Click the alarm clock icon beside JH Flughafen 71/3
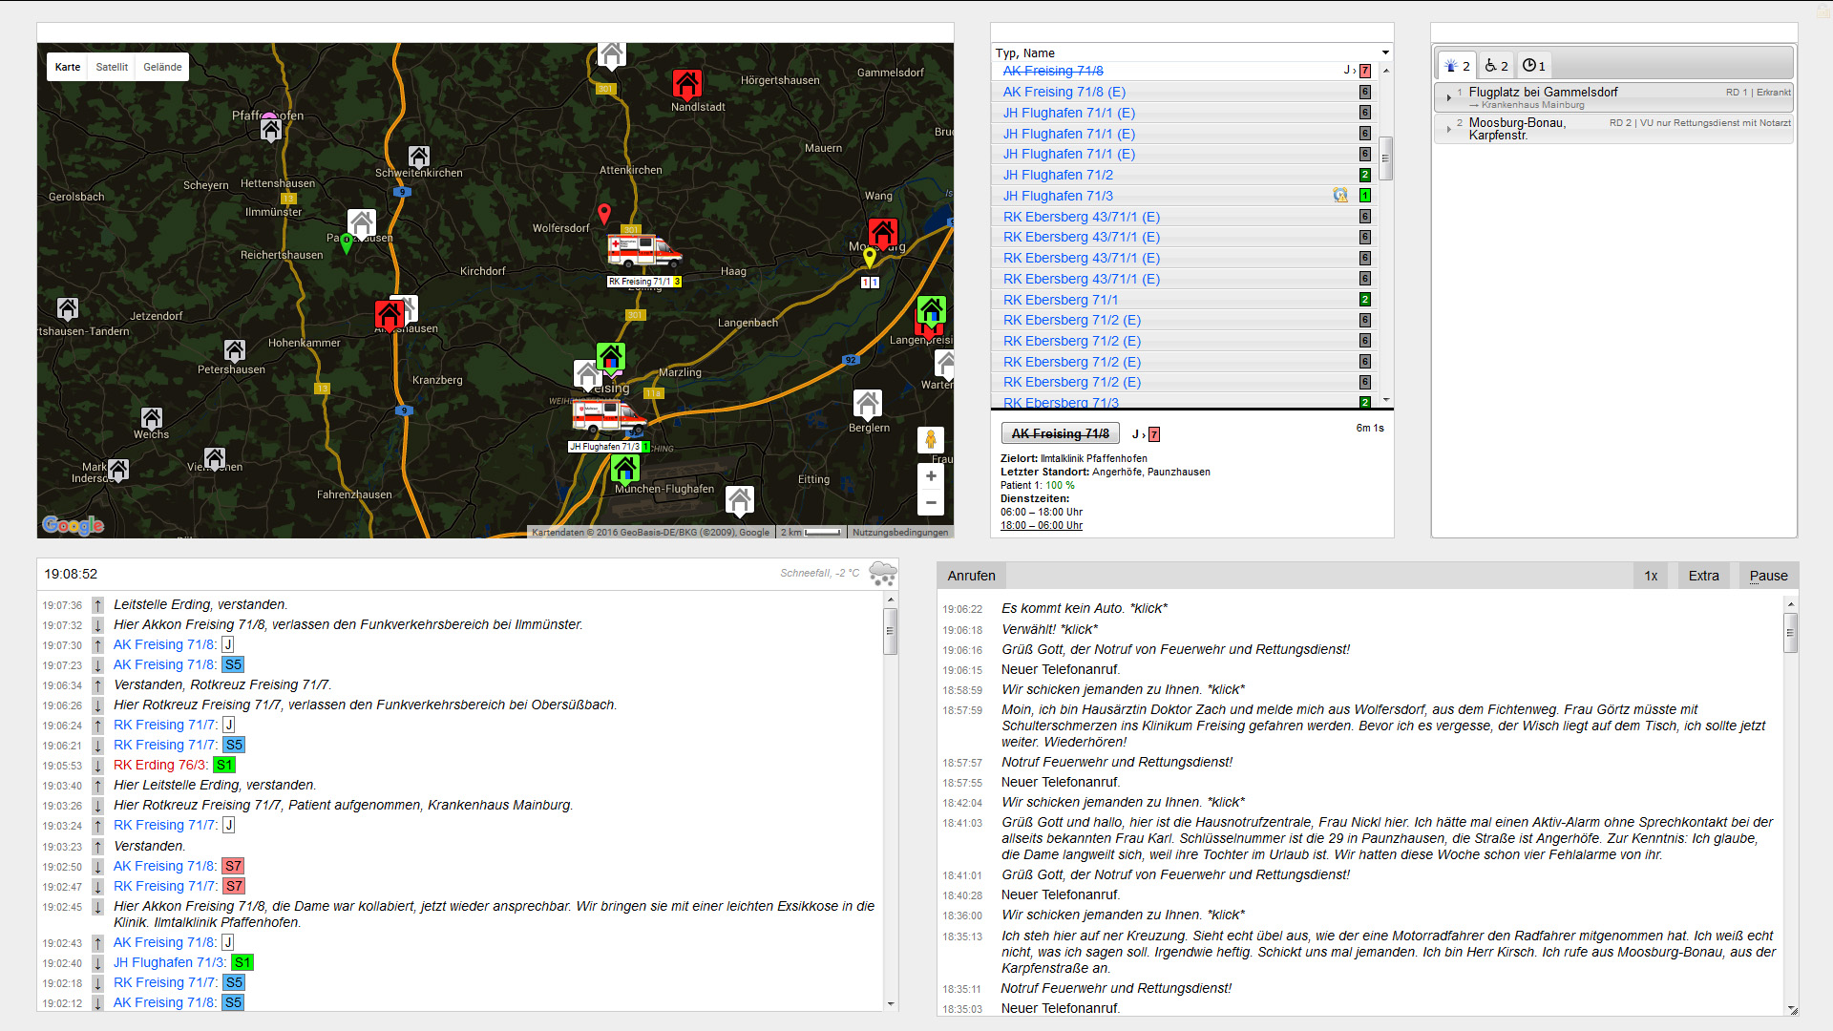 click(1340, 196)
